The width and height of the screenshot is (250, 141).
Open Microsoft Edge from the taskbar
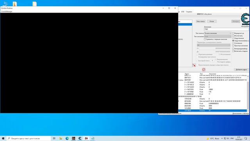tap(67, 138)
